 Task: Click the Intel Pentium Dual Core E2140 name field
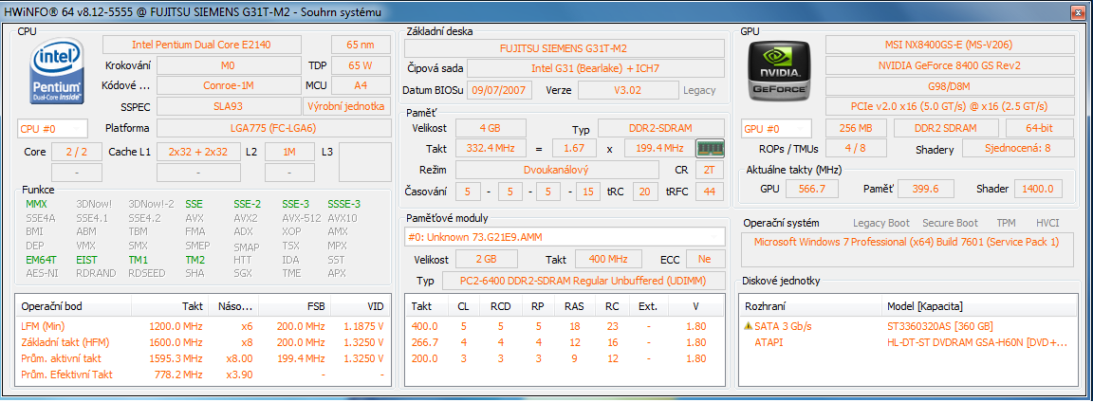point(202,45)
